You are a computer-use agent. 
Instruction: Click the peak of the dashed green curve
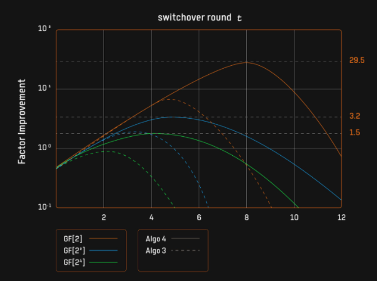pos(108,151)
